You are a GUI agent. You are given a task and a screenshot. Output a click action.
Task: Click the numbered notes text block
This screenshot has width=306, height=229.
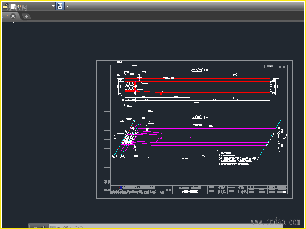pos(234,158)
